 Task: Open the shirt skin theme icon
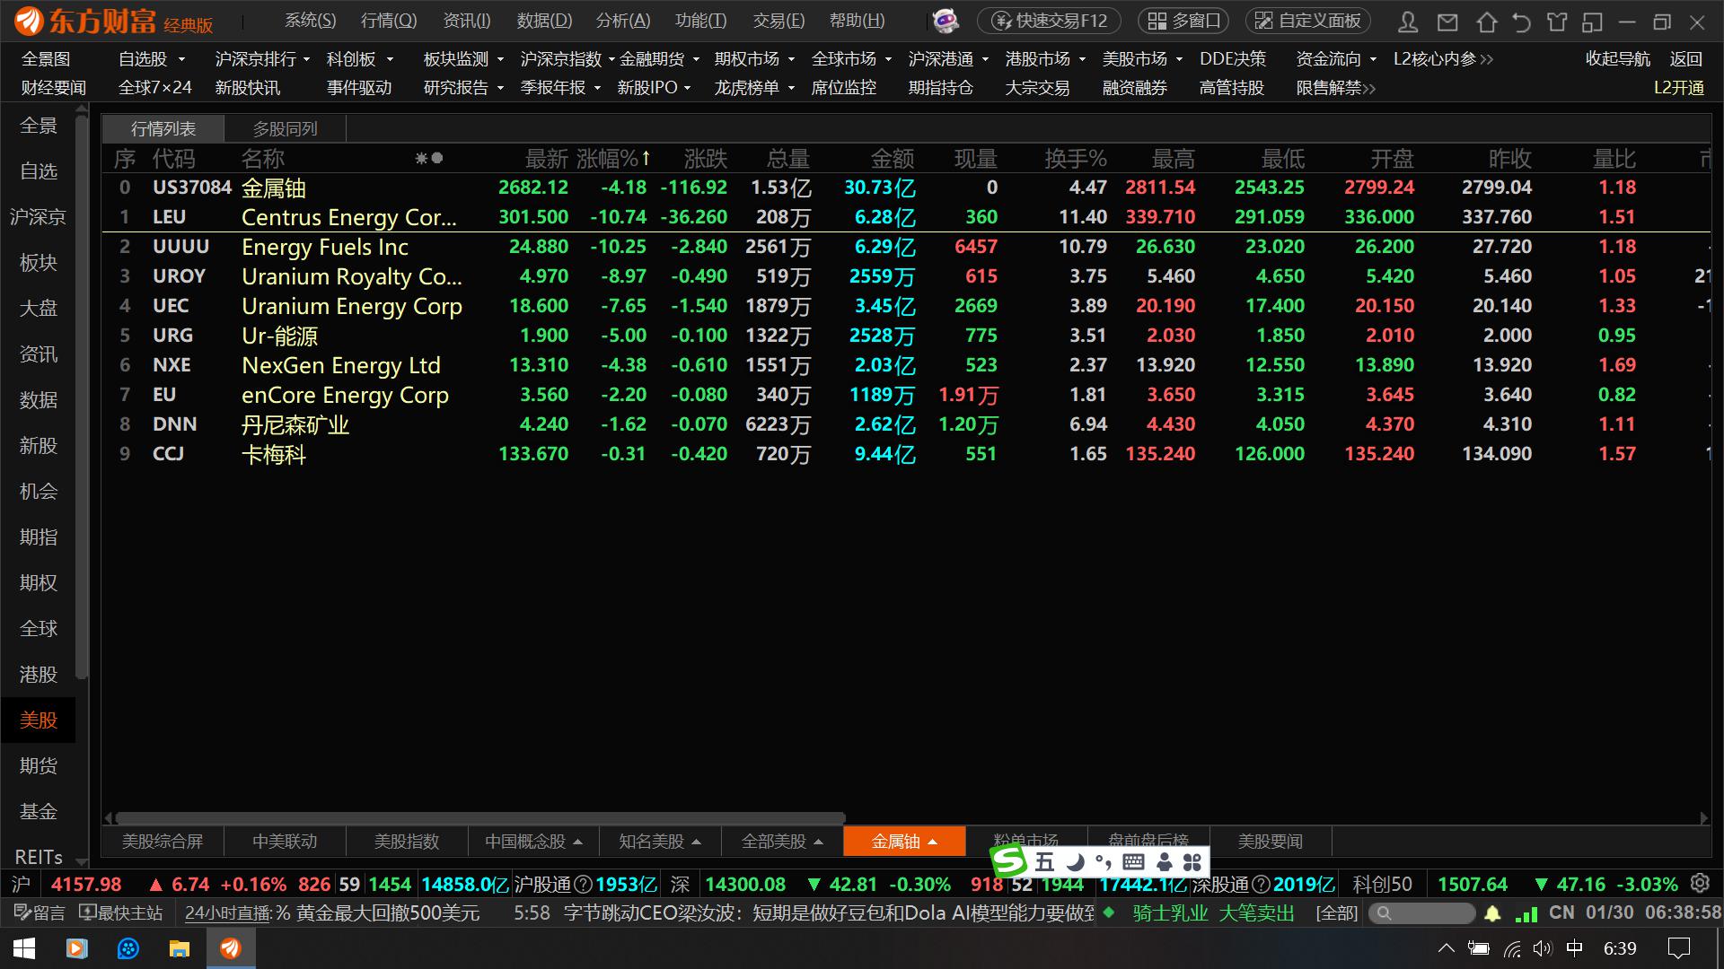(x=1557, y=22)
